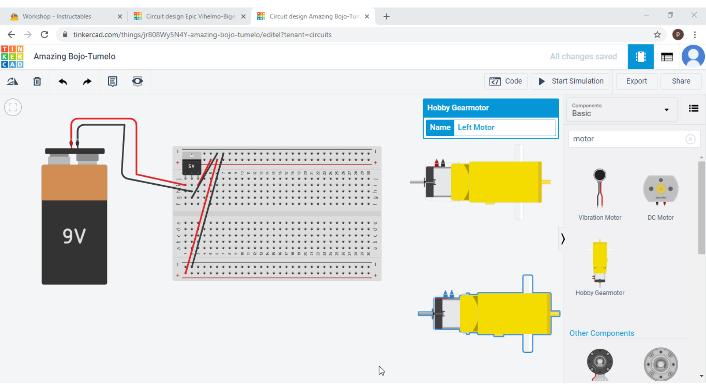706x391 pixels.
Task: Export the circuit design
Action: coord(637,81)
